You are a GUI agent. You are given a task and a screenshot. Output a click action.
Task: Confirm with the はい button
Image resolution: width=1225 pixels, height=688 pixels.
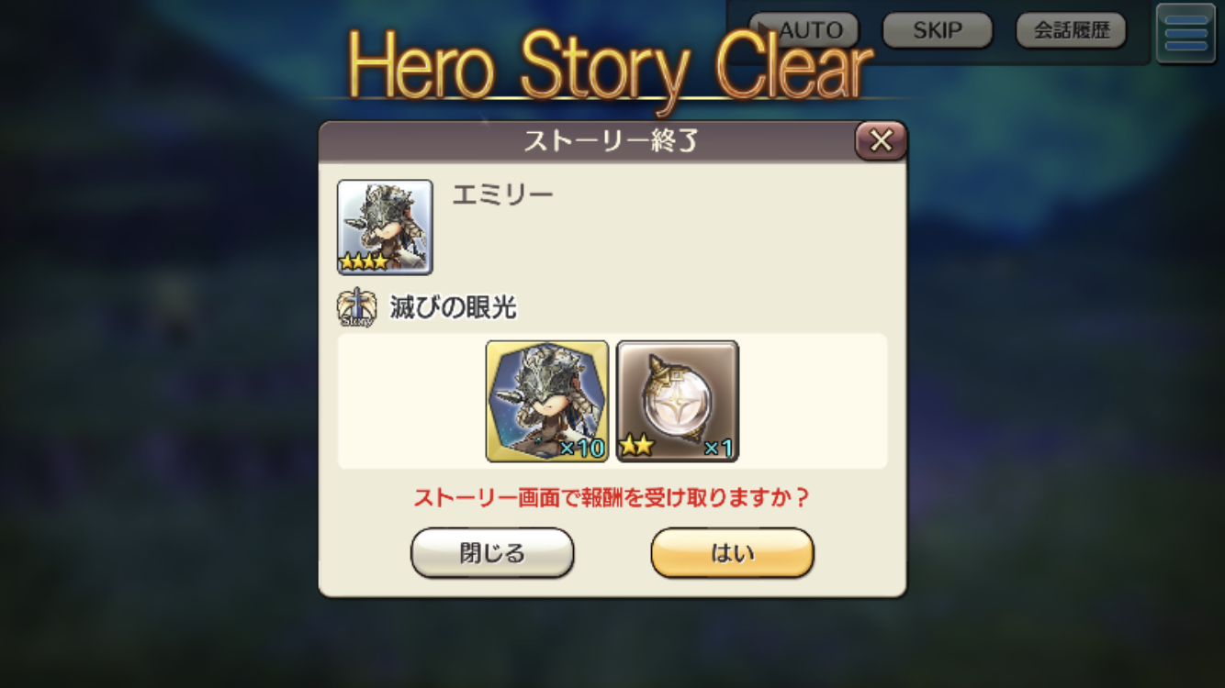[x=733, y=553]
